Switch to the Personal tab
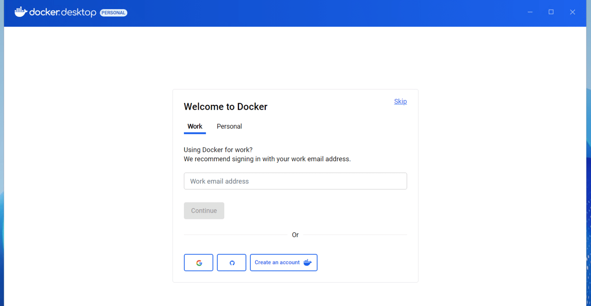Screen dimensions: 591x306 click(x=229, y=126)
